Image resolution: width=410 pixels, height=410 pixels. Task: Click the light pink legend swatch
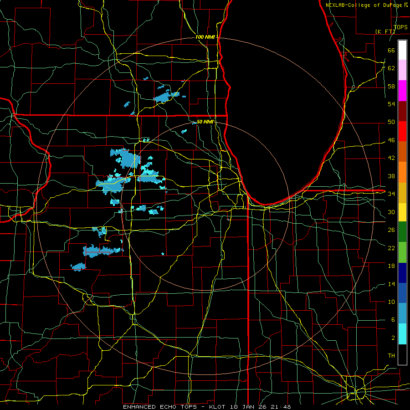402,70
